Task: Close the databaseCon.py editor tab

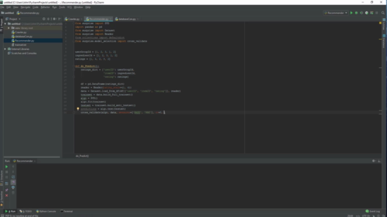Action: (138, 19)
